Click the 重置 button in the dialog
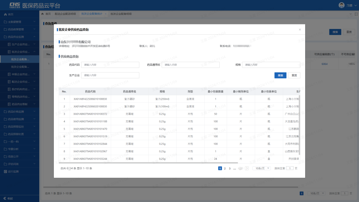This screenshot has width=359, height=202. [294, 75]
